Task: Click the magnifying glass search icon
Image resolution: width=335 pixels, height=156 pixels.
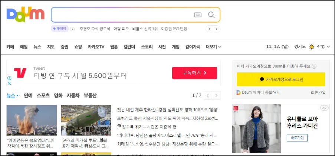Action: pos(211,15)
